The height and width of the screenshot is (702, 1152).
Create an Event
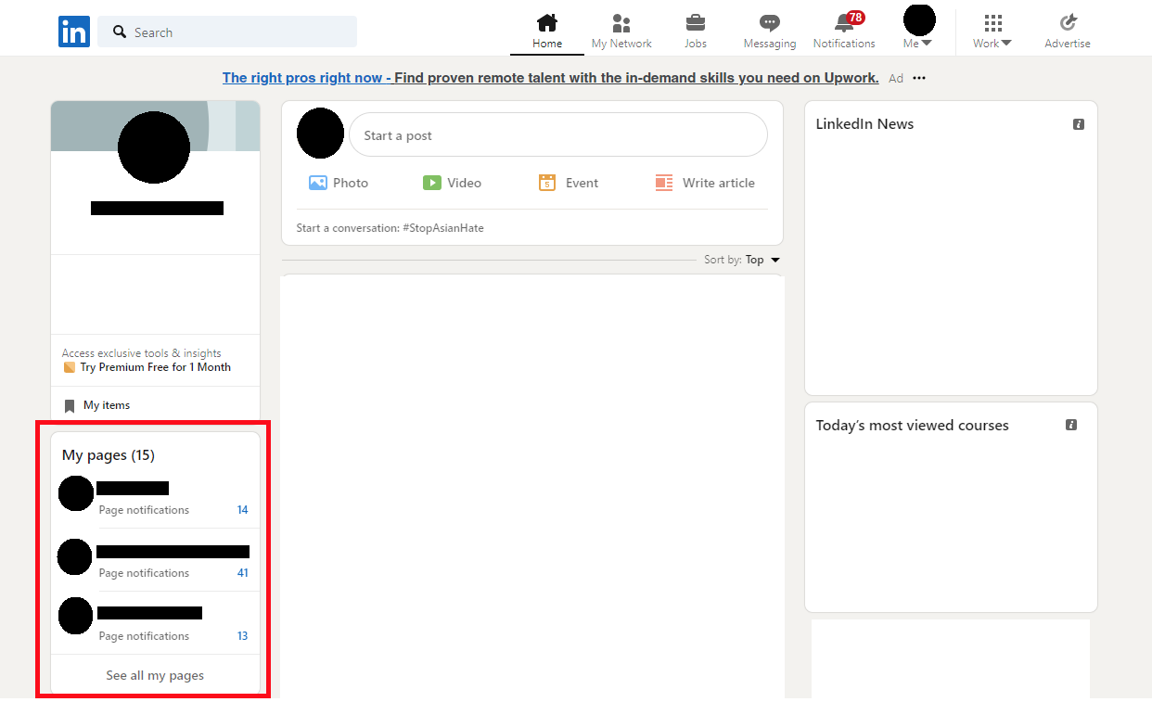569,183
